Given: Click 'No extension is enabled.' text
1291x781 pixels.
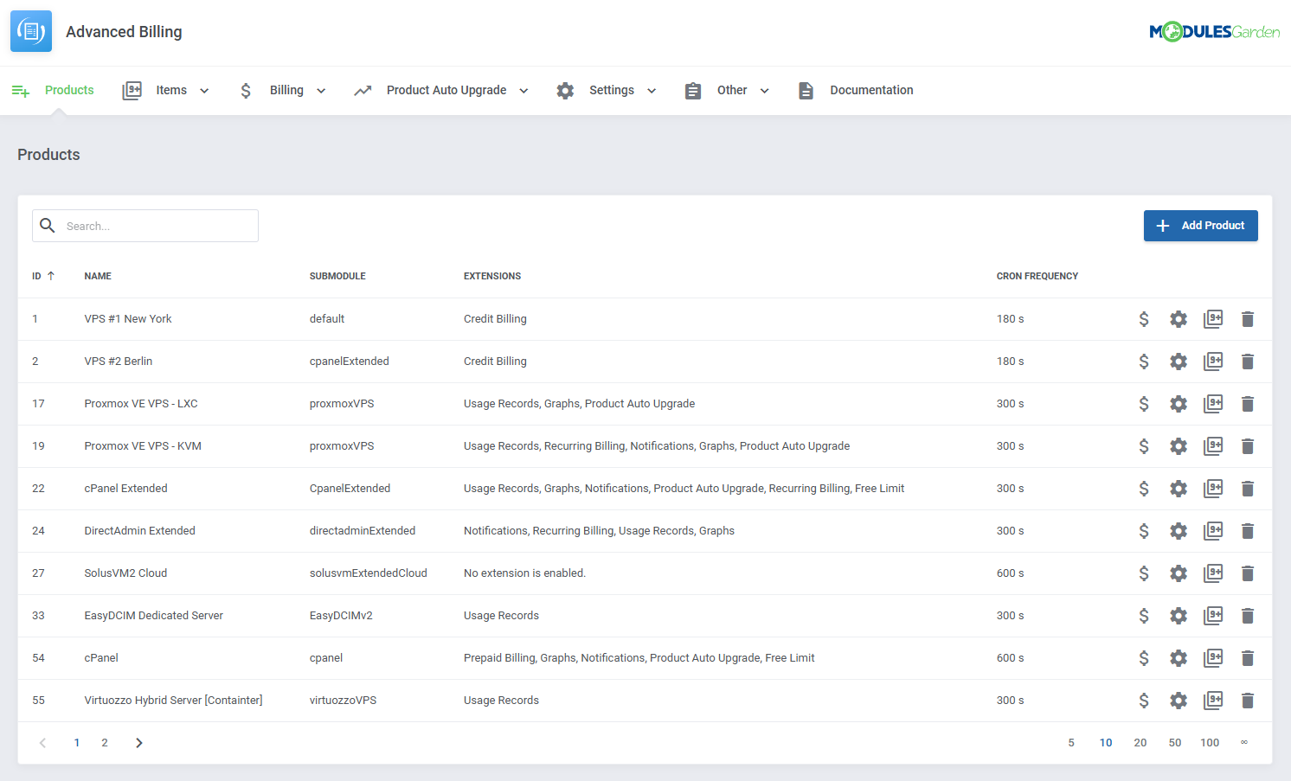Looking at the screenshot, I should (x=524, y=573).
